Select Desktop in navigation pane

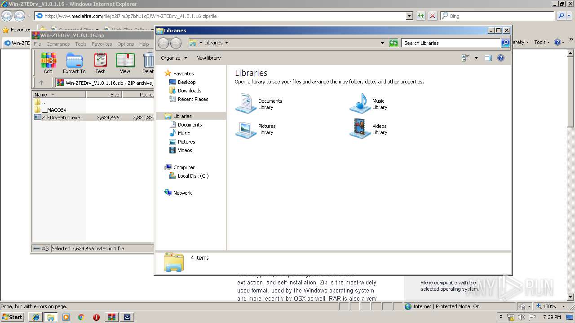point(186,82)
